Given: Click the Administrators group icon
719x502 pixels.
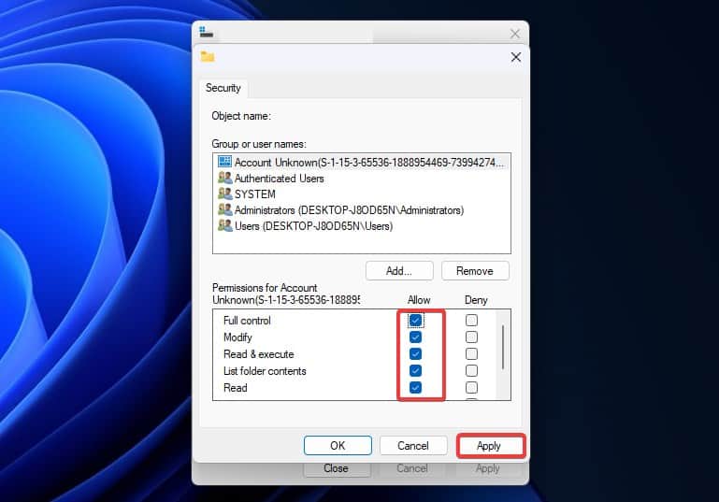Looking at the screenshot, I should [224, 210].
